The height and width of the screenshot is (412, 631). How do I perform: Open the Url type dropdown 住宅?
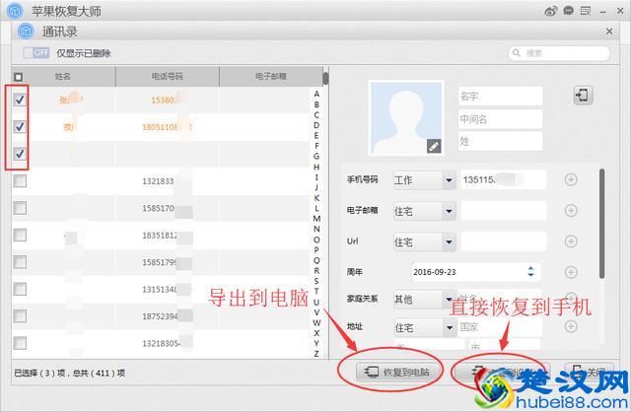pyautogui.click(x=425, y=242)
